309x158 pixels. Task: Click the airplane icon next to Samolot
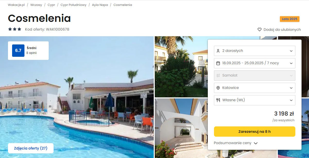[218, 76]
